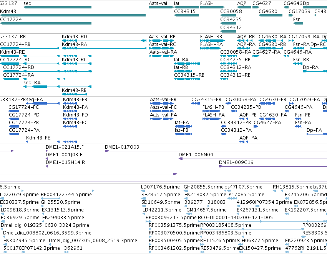Select the CG4630 gene label
Image resolution: width=327 pixels, height=254 pixels.
[x=268, y=11]
